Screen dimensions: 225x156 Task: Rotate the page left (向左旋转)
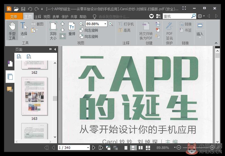89,30
